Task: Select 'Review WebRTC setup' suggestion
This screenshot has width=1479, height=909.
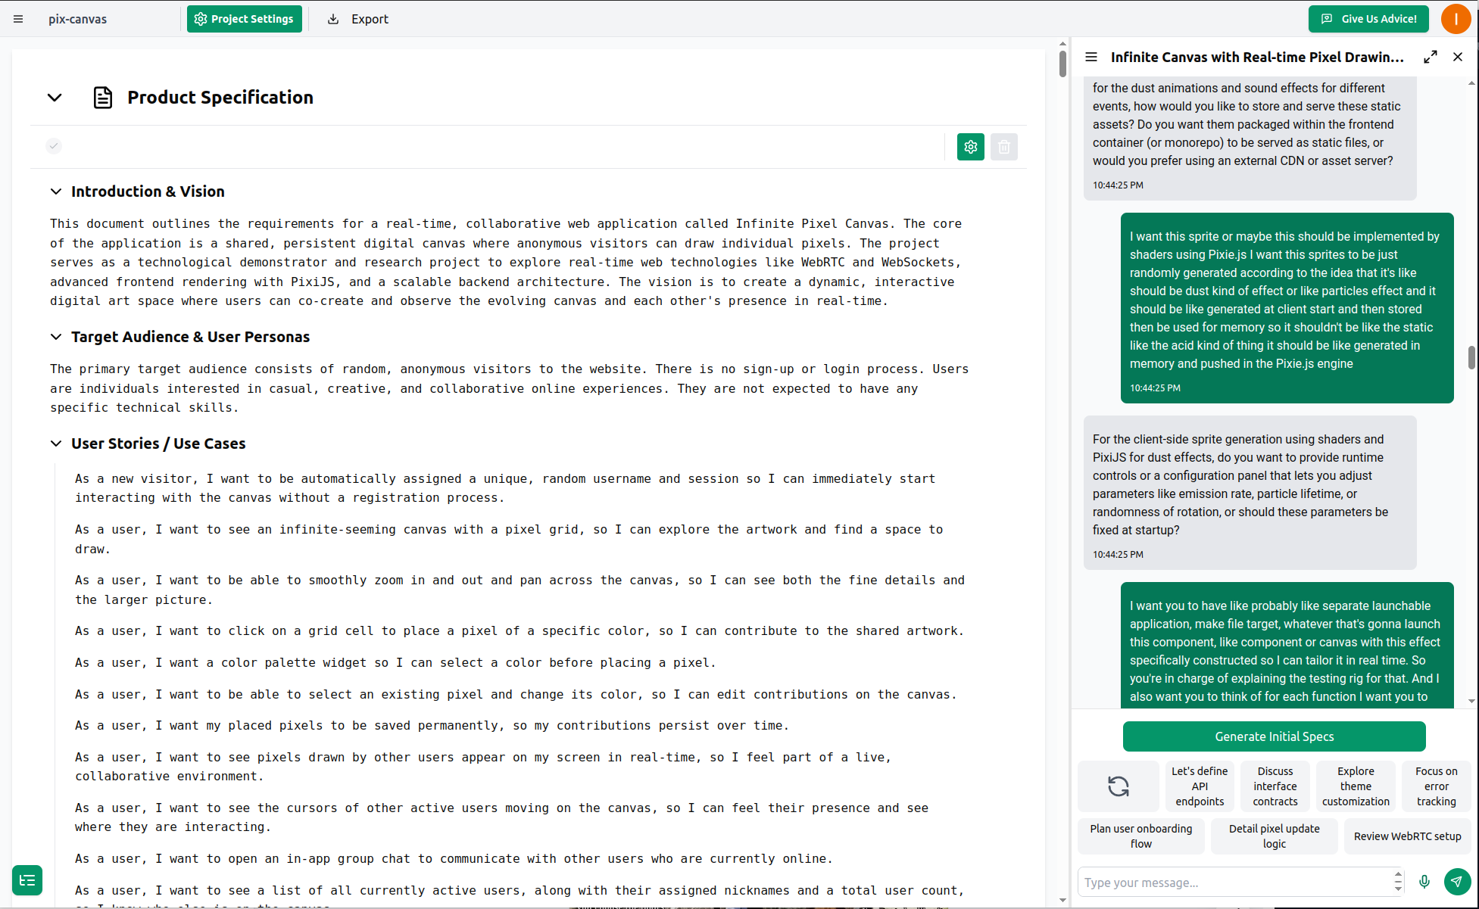Action: point(1407,836)
